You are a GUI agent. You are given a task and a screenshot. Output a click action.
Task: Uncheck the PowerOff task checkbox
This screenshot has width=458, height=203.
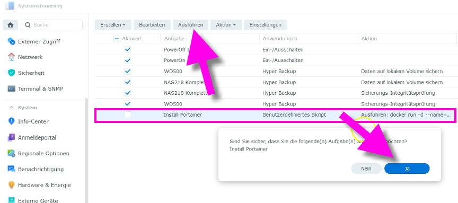click(x=128, y=49)
